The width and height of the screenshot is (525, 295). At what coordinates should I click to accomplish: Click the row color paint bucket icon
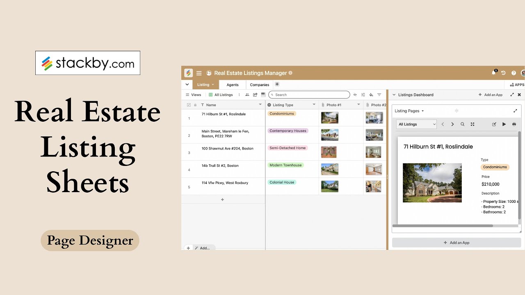(371, 95)
